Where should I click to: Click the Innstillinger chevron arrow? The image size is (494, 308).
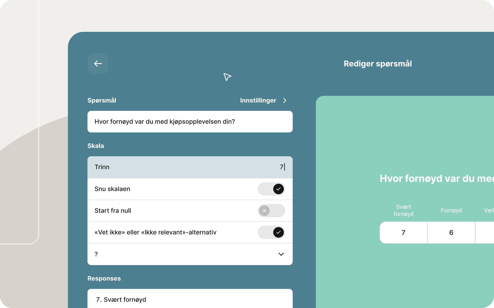point(285,101)
